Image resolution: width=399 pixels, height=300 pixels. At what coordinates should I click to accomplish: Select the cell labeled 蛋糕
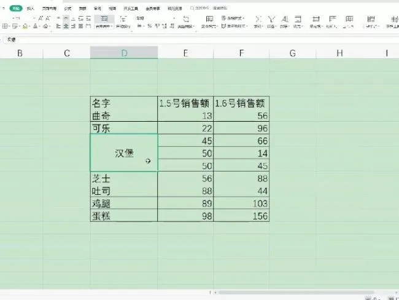(x=124, y=216)
